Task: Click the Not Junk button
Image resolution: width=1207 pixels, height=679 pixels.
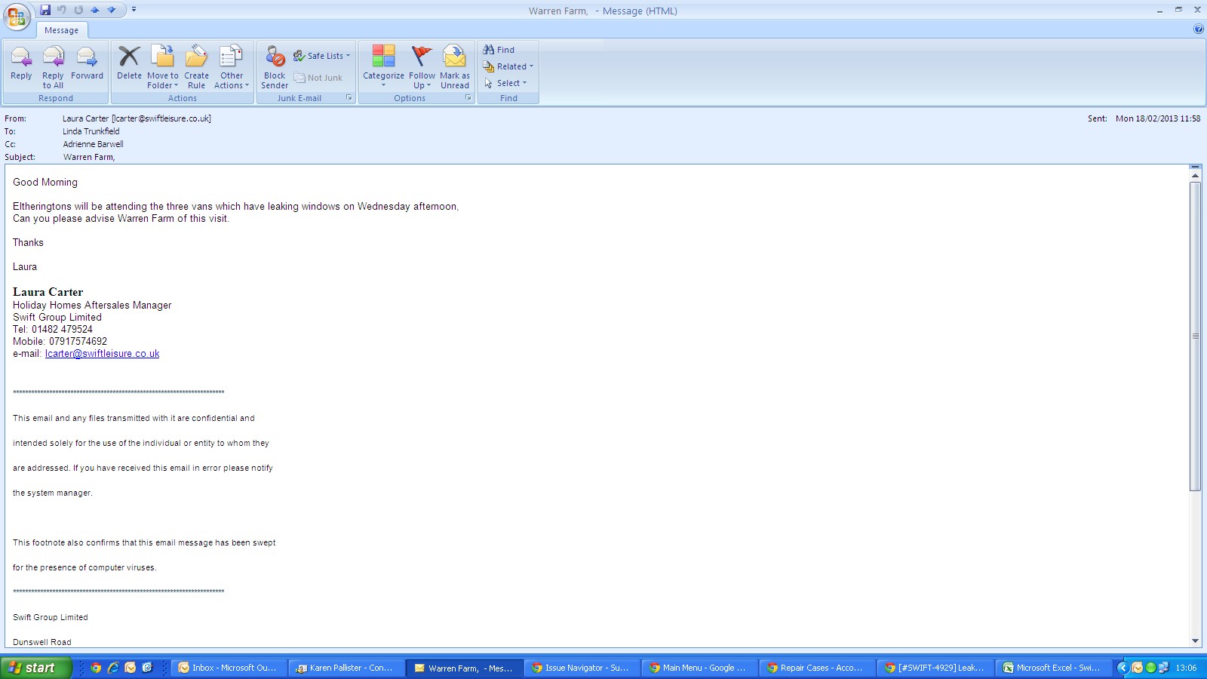Action: pyautogui.click(x=318, y=78)
